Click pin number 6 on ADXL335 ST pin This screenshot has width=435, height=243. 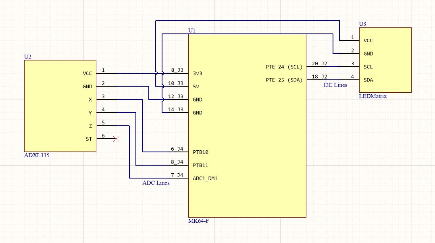pyautogui.click(x=103, y=136)
